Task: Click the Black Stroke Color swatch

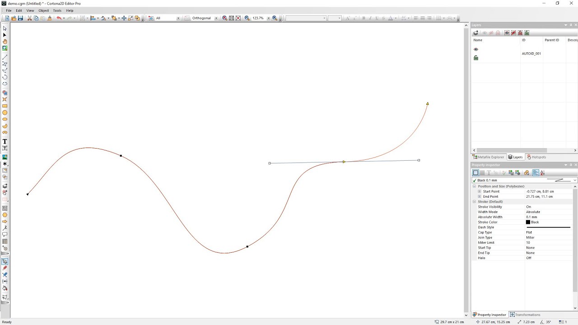Action: 528,222
